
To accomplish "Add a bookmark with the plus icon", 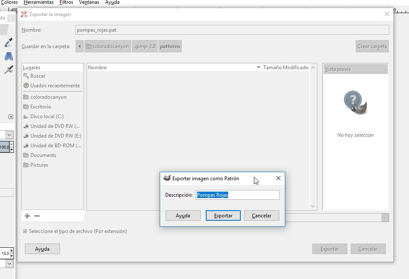I will (x=27, y=216).
